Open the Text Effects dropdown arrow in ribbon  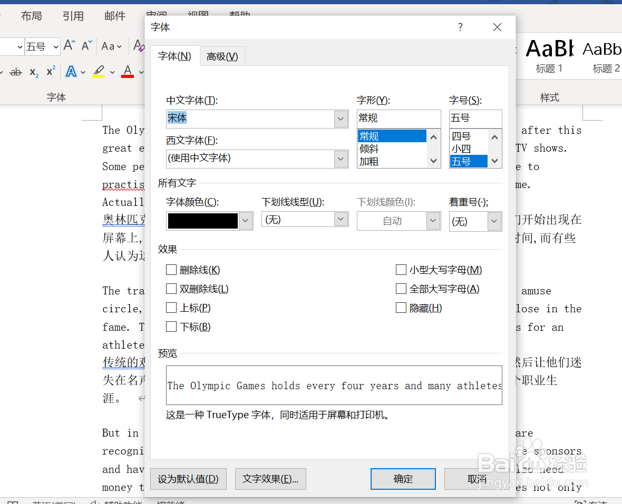pos(83,72)
